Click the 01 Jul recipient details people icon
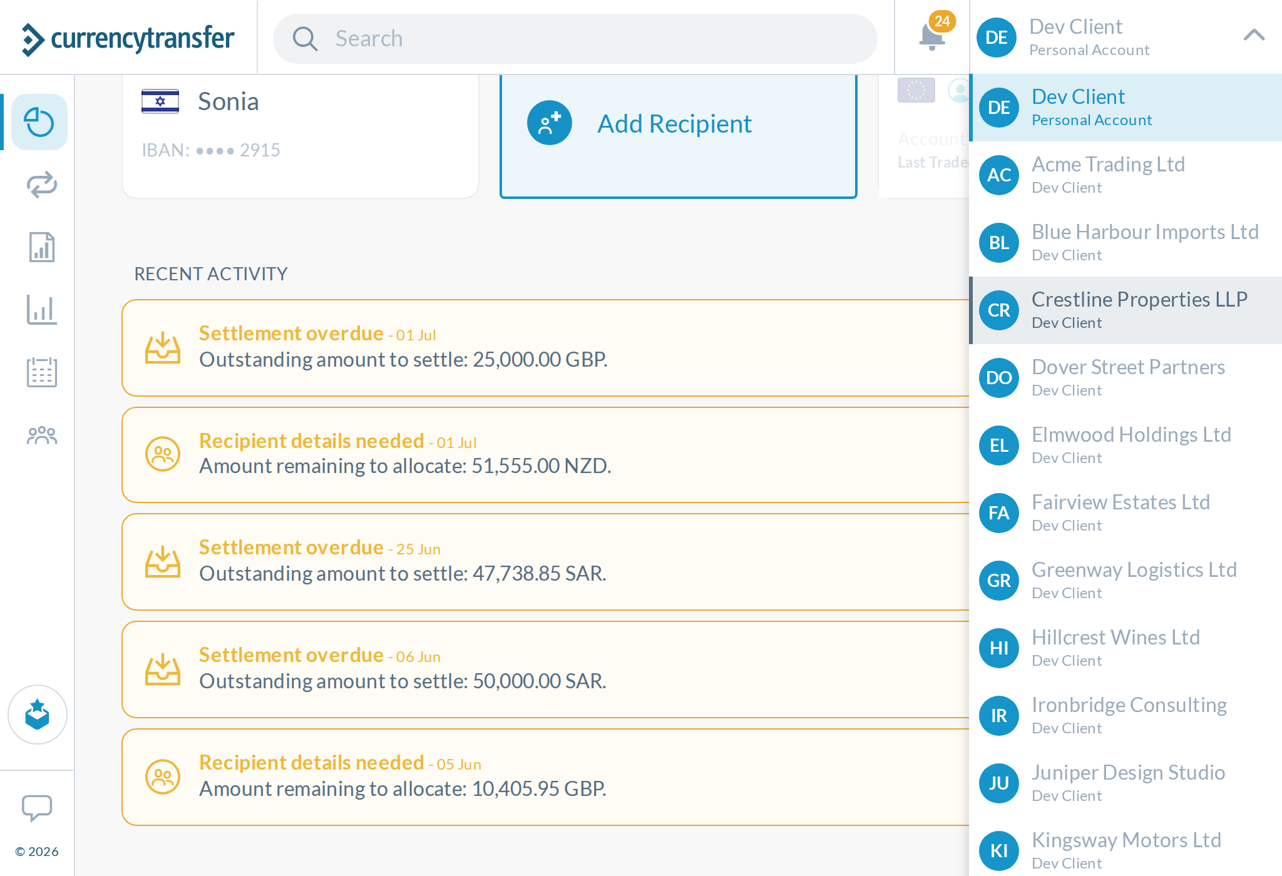Viewport: 1282px width, 876px height. tap(163, 454)
